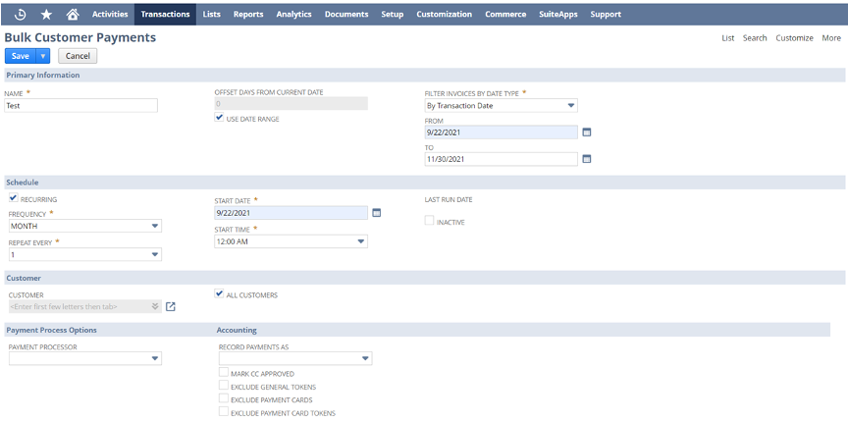The image size is (848, 422).
Task: Expand the Frequency dropdown showing MONTH
Action: [x=155, y=226]
